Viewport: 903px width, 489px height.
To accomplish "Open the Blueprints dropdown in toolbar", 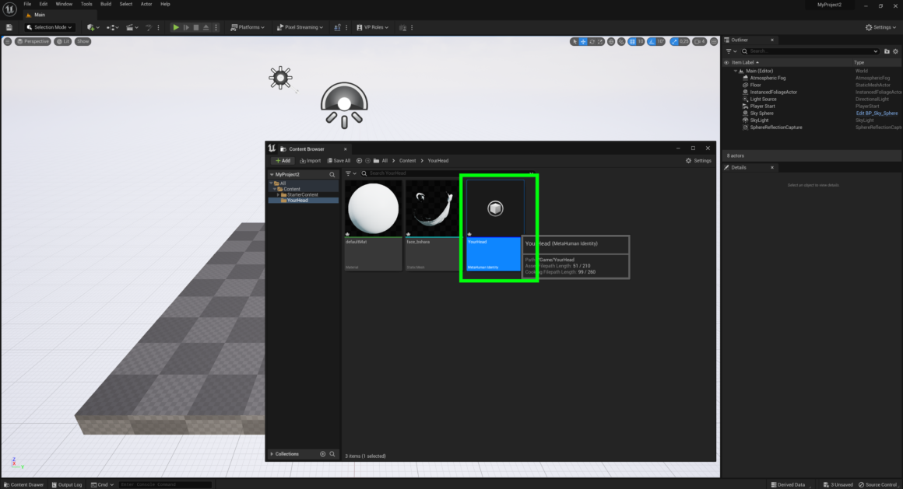I will pyautogui.click(x=112, y=27).
